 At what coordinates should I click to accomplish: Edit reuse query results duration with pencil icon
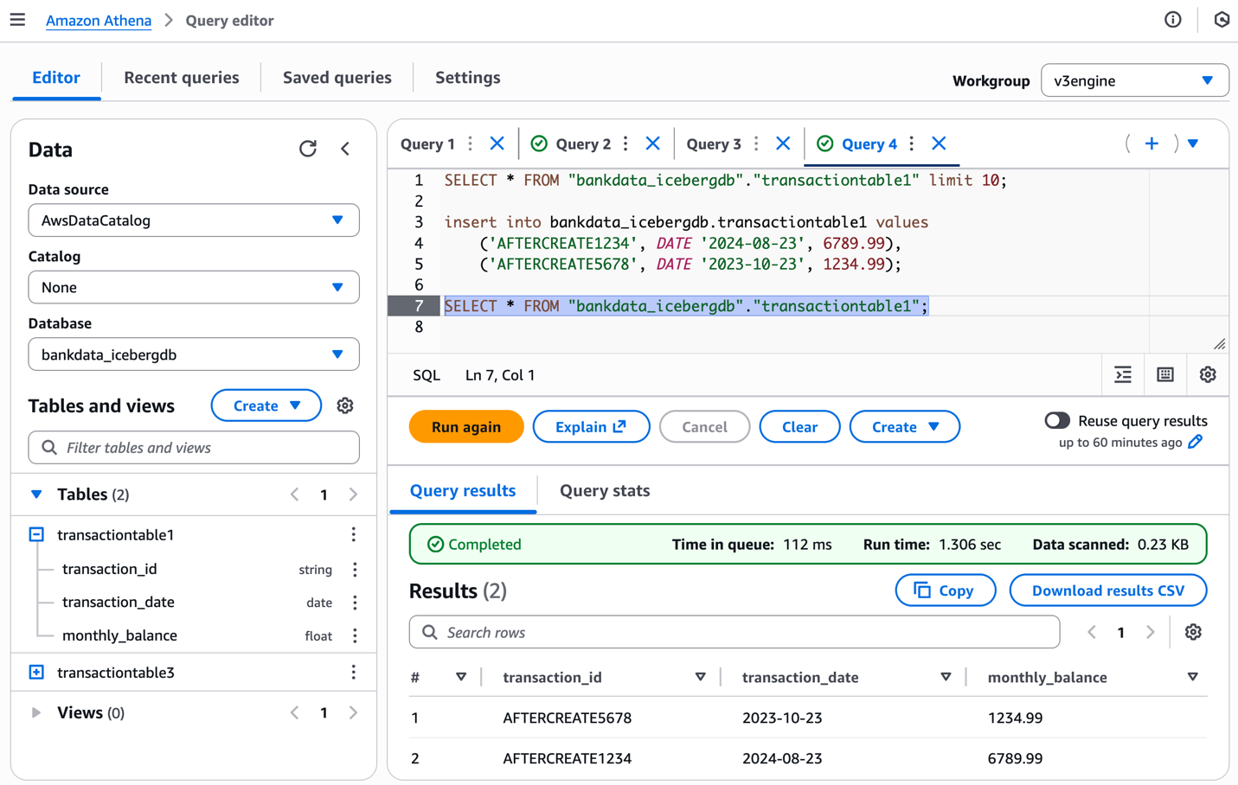tap(1196, 442)
